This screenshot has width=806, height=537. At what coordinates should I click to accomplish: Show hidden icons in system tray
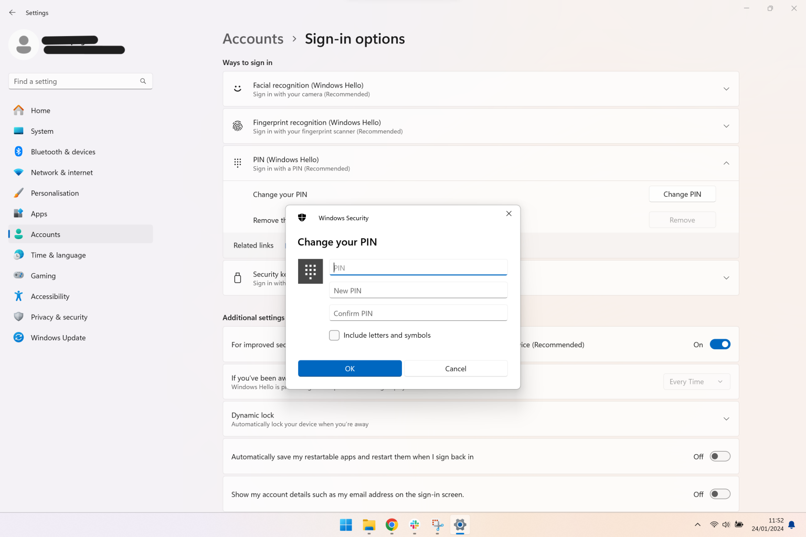pyautogui.click(x=697, y=524)
